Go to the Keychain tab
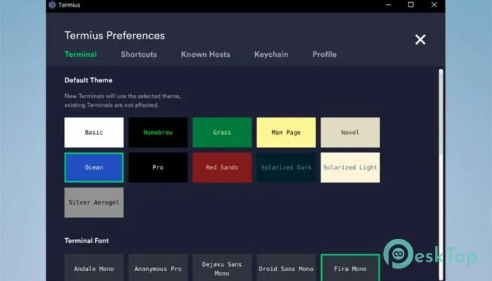The image size is (492, 281). [271, 54]
